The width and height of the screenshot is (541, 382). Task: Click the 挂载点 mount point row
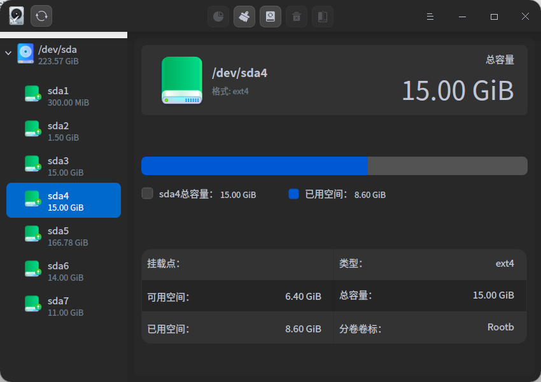pos(237,264)
